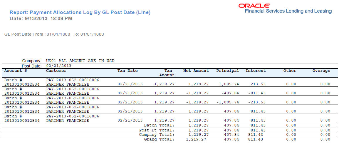Click Financial Services Lending and Leasing text
This screenshot has width=339, height=144.
[x=288, y=11]
